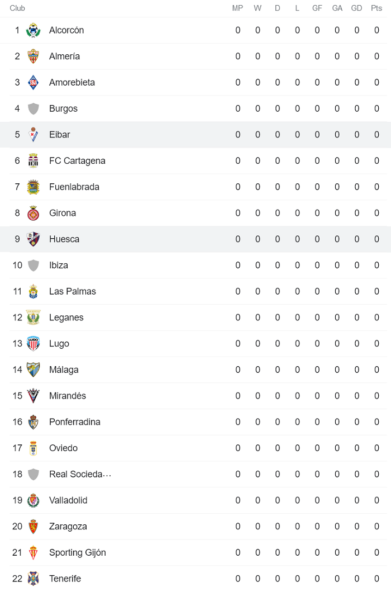This screenshot has height=592, width=391.
Task: Click the Tenerife team badge
Action: 33,579
